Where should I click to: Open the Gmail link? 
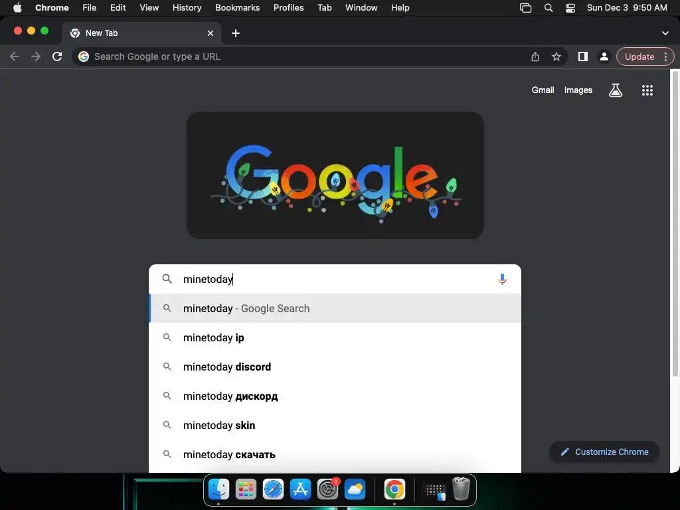(x=543, y=90)
